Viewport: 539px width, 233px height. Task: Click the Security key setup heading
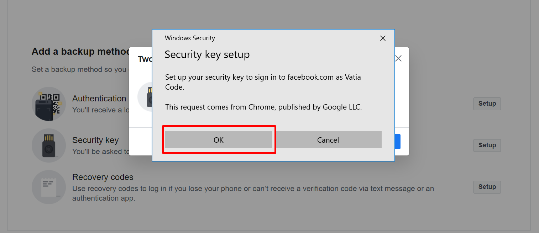click(207, 54)
